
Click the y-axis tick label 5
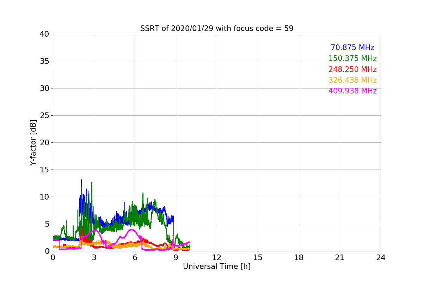coord(47,224)
